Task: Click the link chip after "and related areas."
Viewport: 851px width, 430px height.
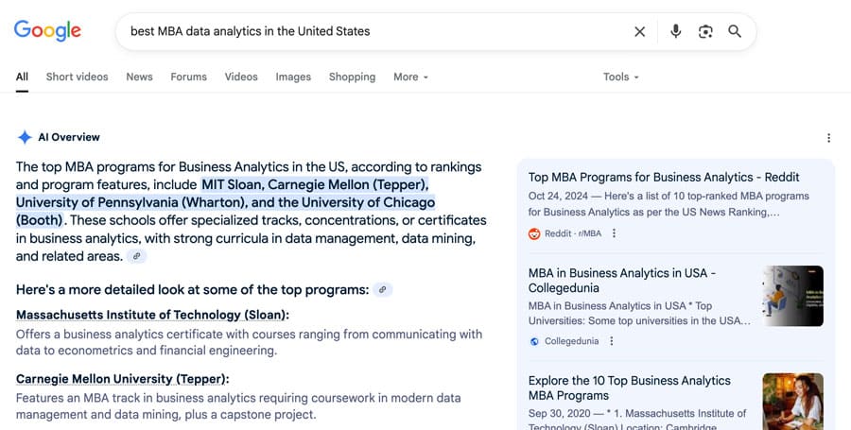Action: pyautogui.click(x=137, y=256)
